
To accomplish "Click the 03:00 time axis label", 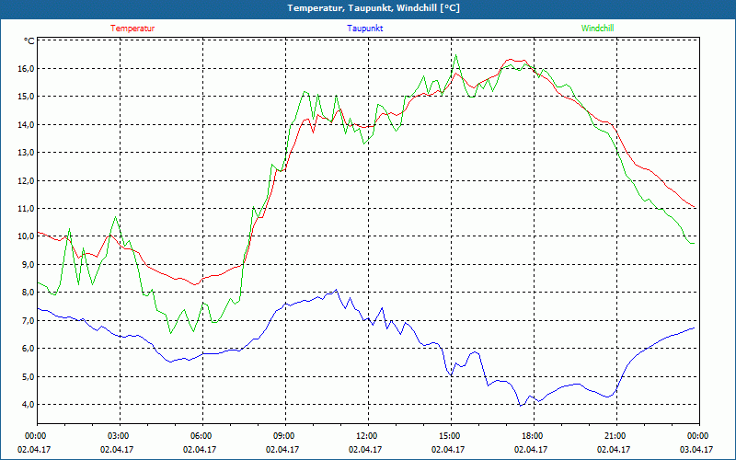I will [119, 436].
